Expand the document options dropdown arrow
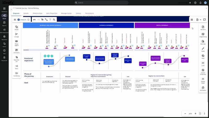Viewport: 209px width, 118px height. (x=200, y=20)
